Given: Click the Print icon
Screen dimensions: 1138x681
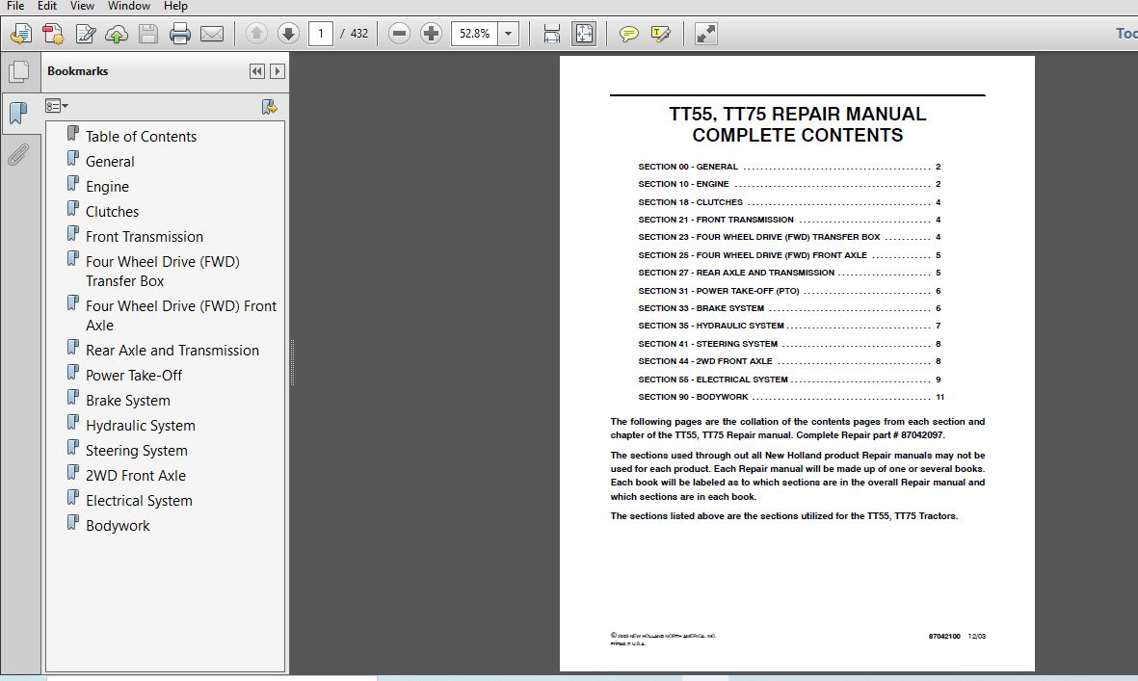Looking at the screenshot, I should click(x=179, y=34).
